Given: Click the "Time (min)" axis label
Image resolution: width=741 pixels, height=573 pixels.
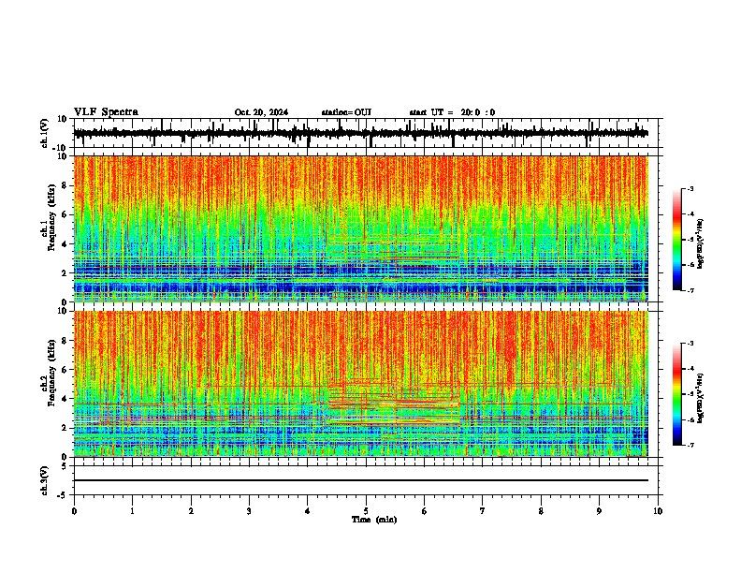Looking at the screenshot, I should tap(374, 520).
